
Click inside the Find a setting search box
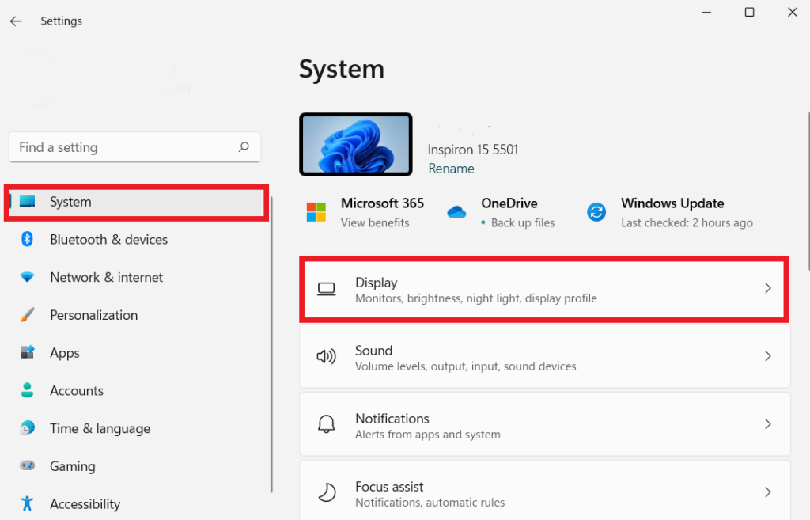tap(134, 147)
